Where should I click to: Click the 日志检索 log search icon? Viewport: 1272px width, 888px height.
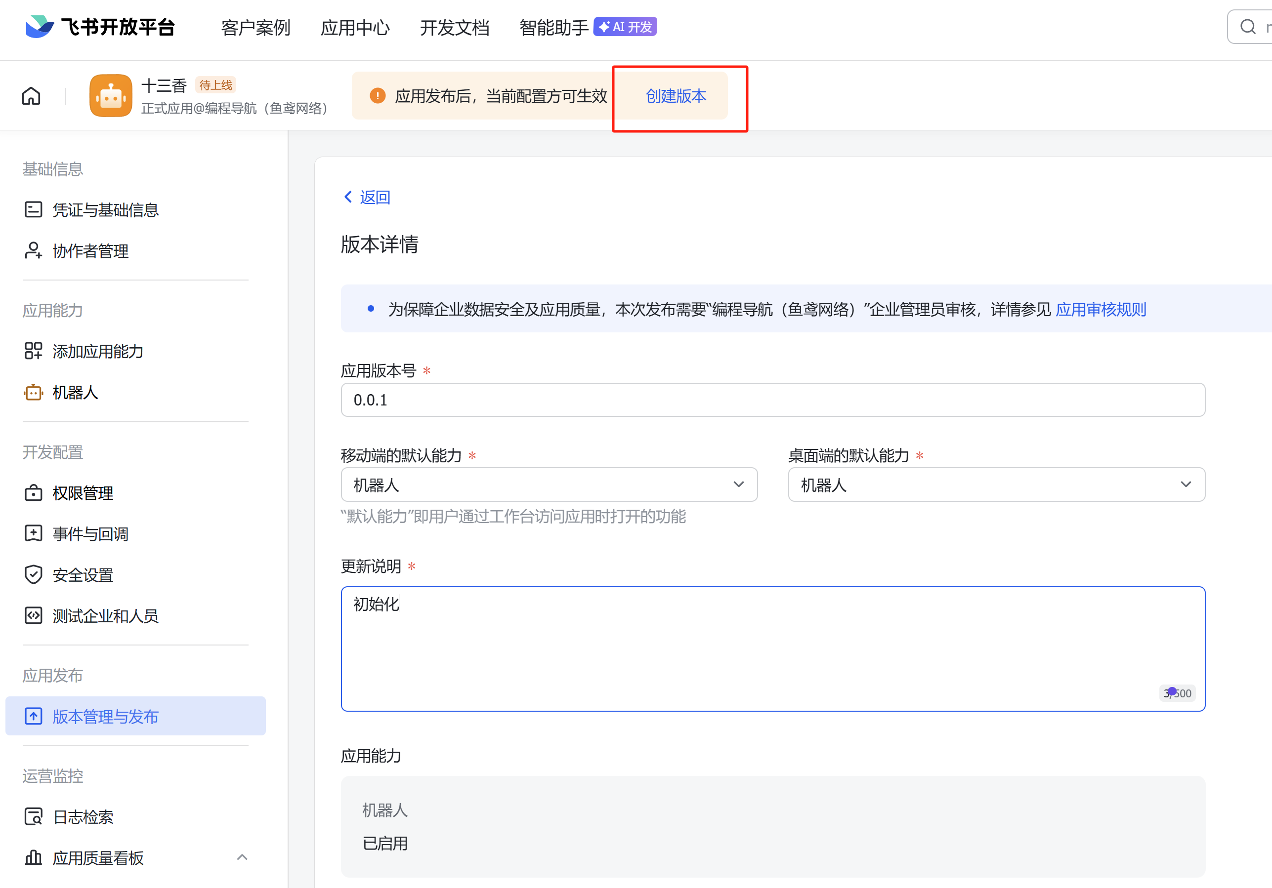[33, 816]
